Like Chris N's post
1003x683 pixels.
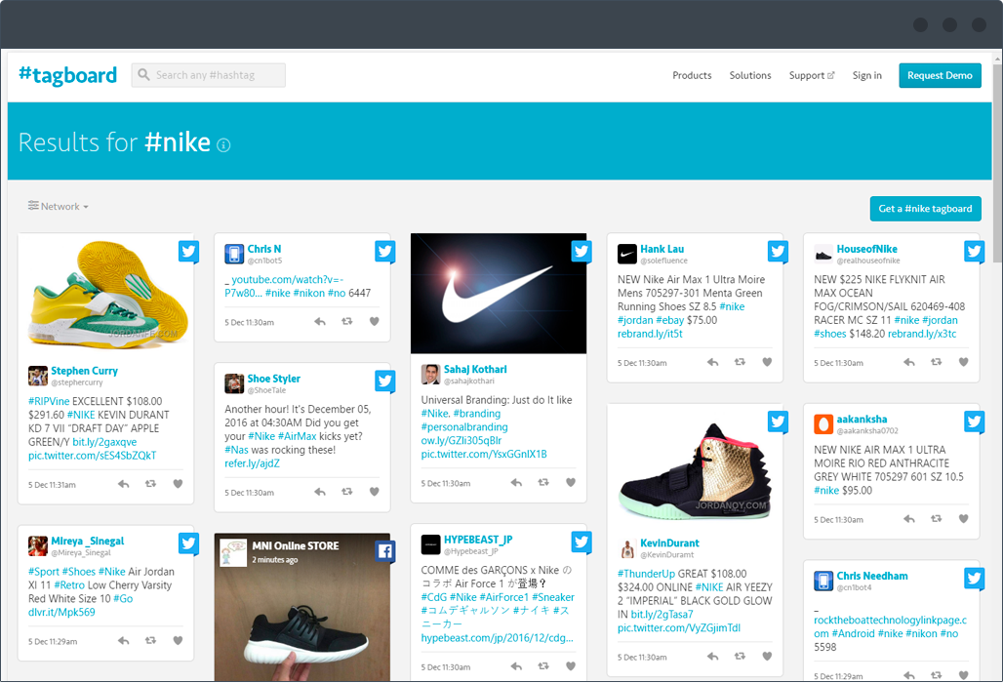tap(375, 322)
